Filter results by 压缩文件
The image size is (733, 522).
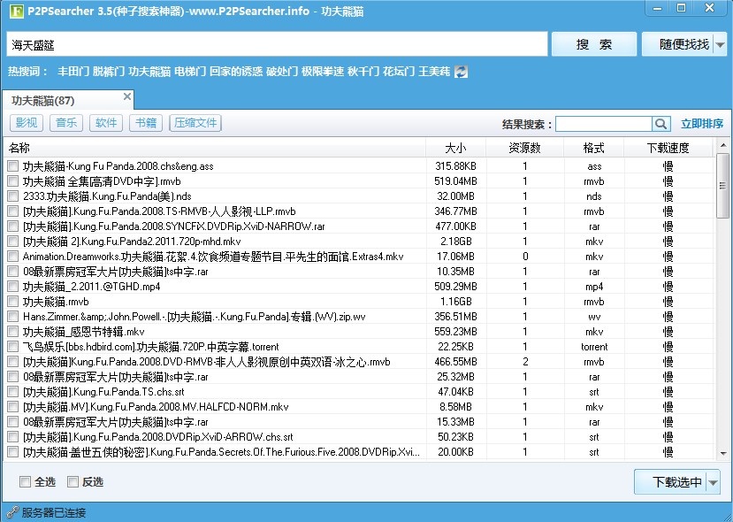195,123
